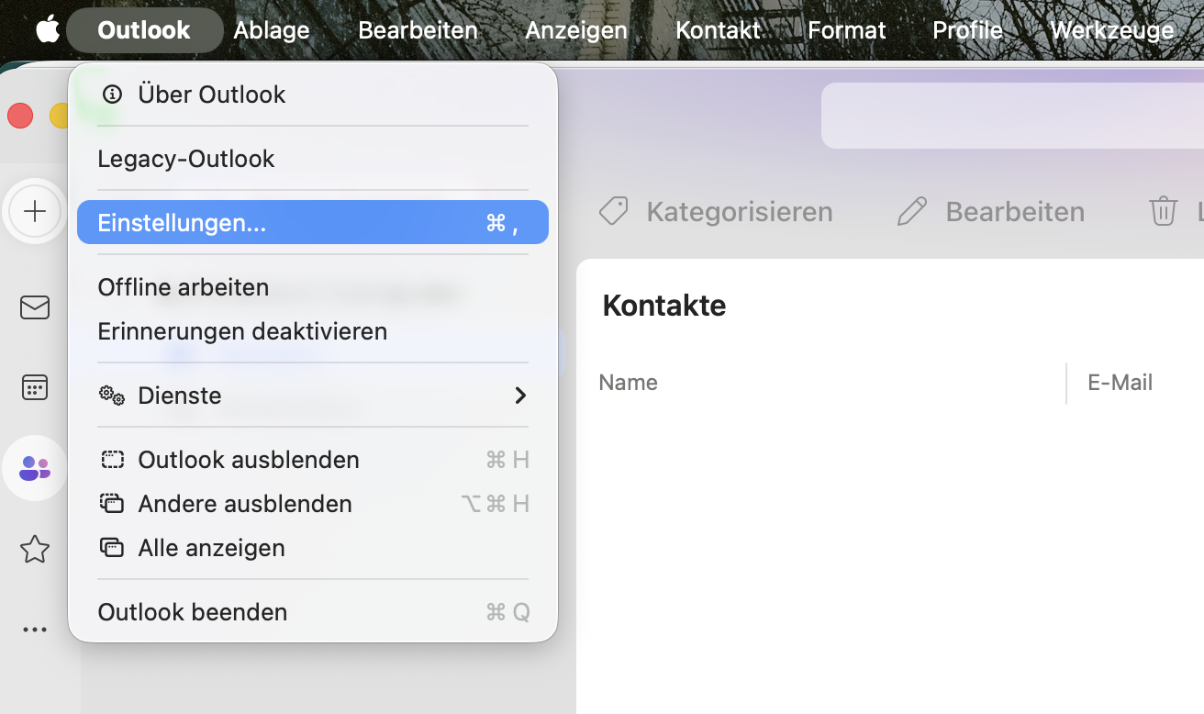The width and height of the screenshot is (1204, 714).
Task: Open the Ablage menu
Action: 272,29
